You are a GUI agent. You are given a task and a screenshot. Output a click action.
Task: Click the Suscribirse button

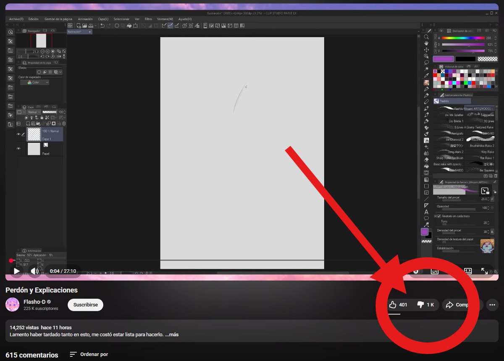pos(85,305)
